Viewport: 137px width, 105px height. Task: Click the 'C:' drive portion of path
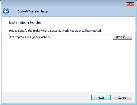(11, 37)
